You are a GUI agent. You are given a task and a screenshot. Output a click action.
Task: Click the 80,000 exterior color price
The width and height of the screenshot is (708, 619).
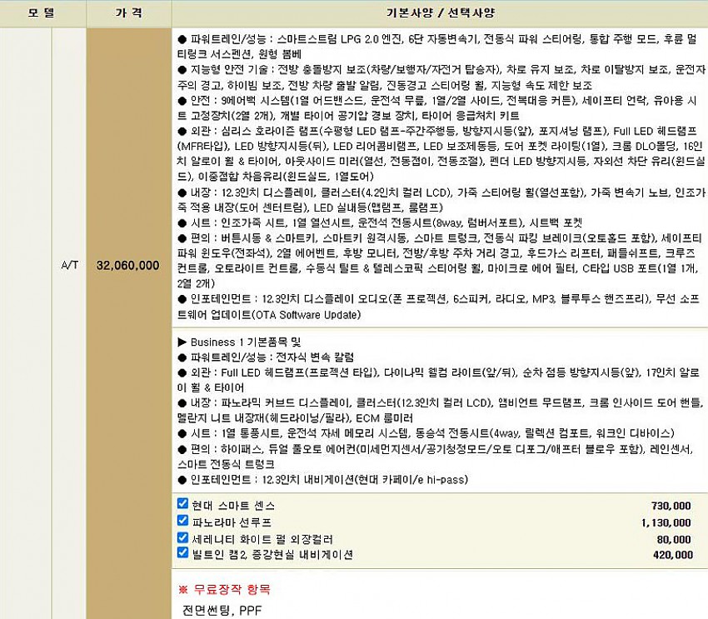pos(674,538)
